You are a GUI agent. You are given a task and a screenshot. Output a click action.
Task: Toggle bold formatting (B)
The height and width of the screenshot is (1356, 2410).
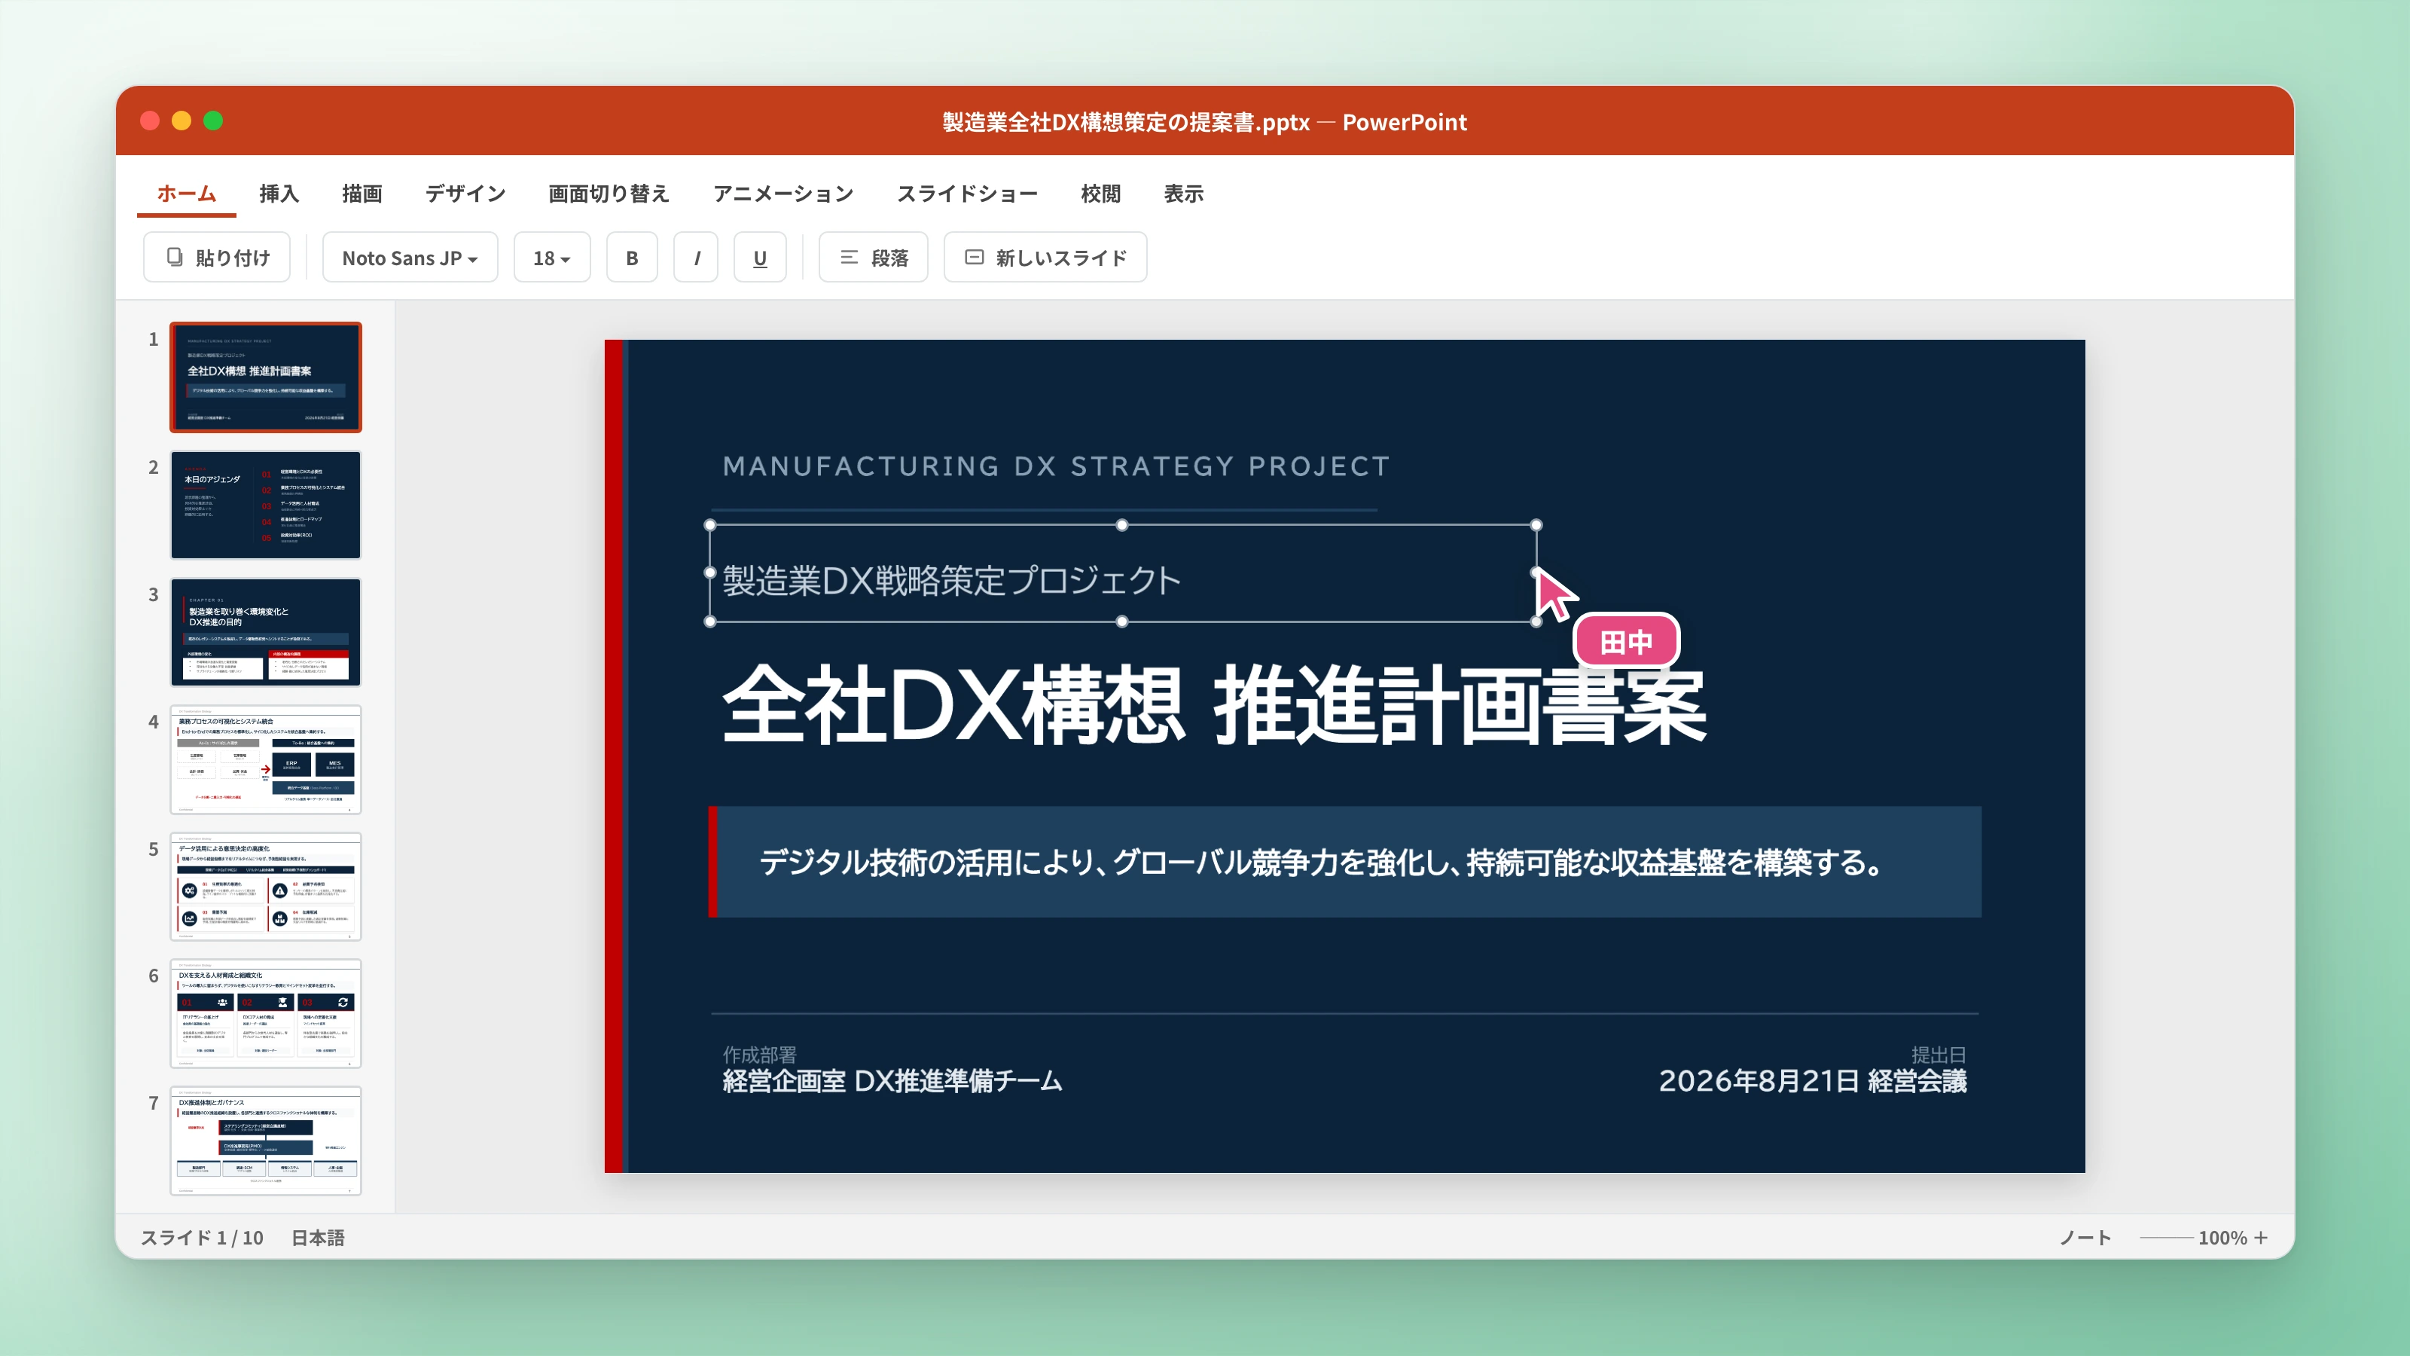tap(632, 258)
